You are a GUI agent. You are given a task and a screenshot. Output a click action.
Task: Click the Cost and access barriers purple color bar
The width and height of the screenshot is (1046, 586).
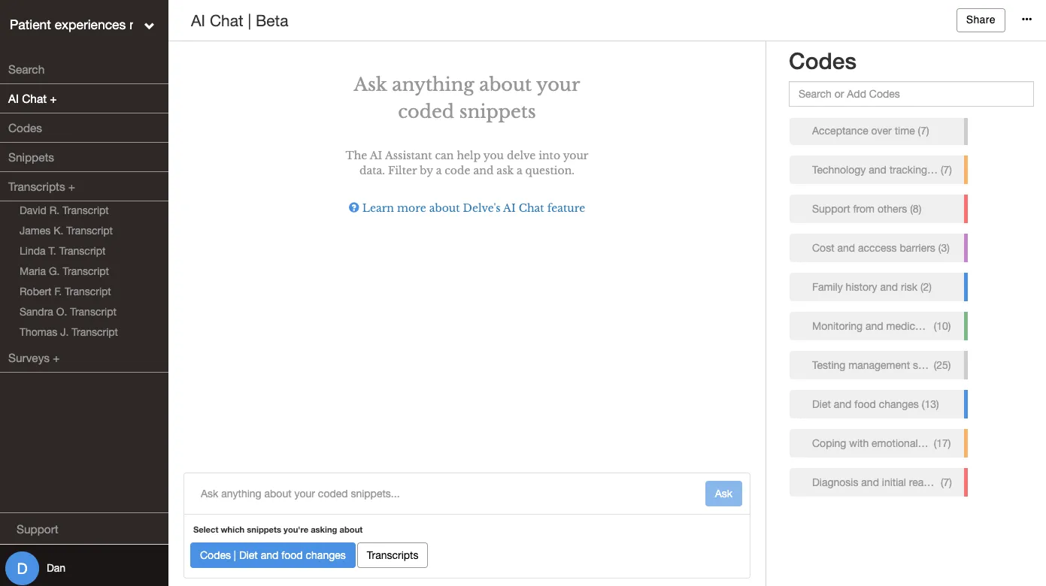pos(966,248)
